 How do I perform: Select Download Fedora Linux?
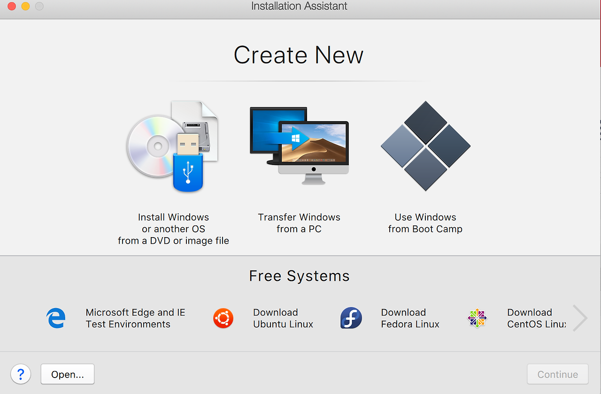[x=409, y=318]
